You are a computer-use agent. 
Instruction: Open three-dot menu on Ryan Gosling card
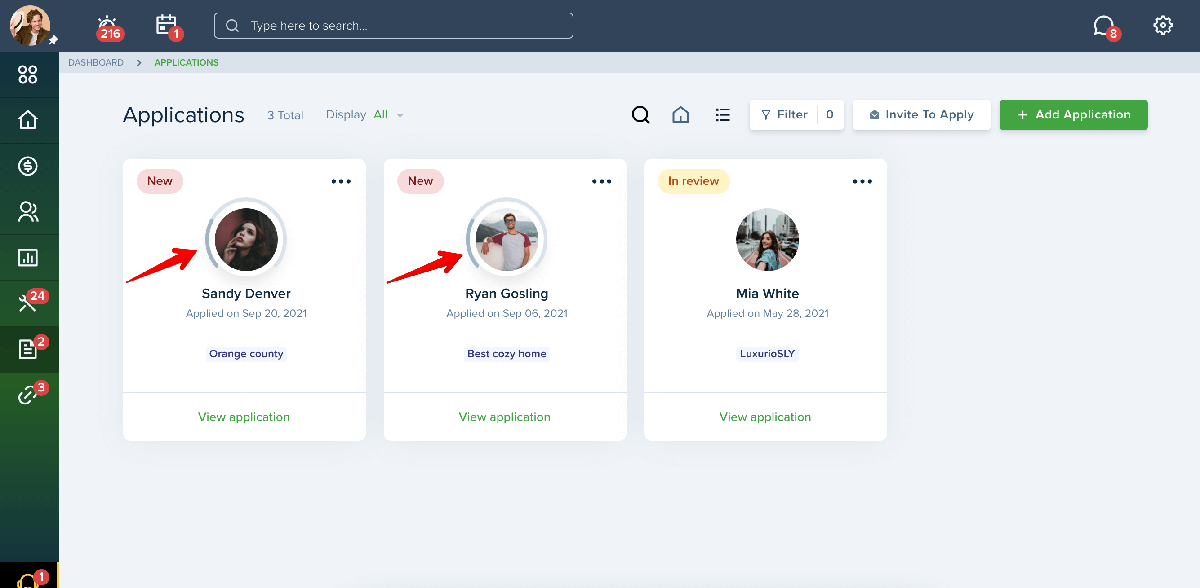(x=601, y=181)
